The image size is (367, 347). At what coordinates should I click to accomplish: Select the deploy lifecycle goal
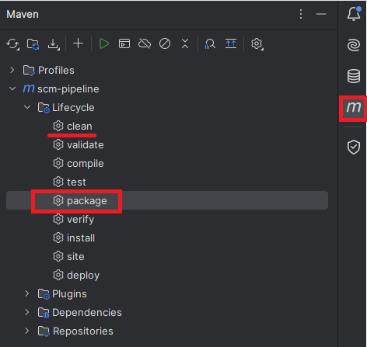(83, 276)
